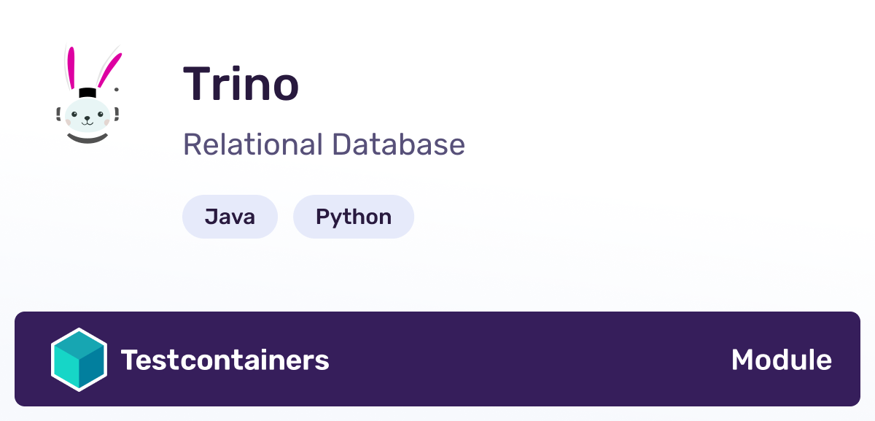
Task: Click the Trino title heading
Action: pos(241,84)
